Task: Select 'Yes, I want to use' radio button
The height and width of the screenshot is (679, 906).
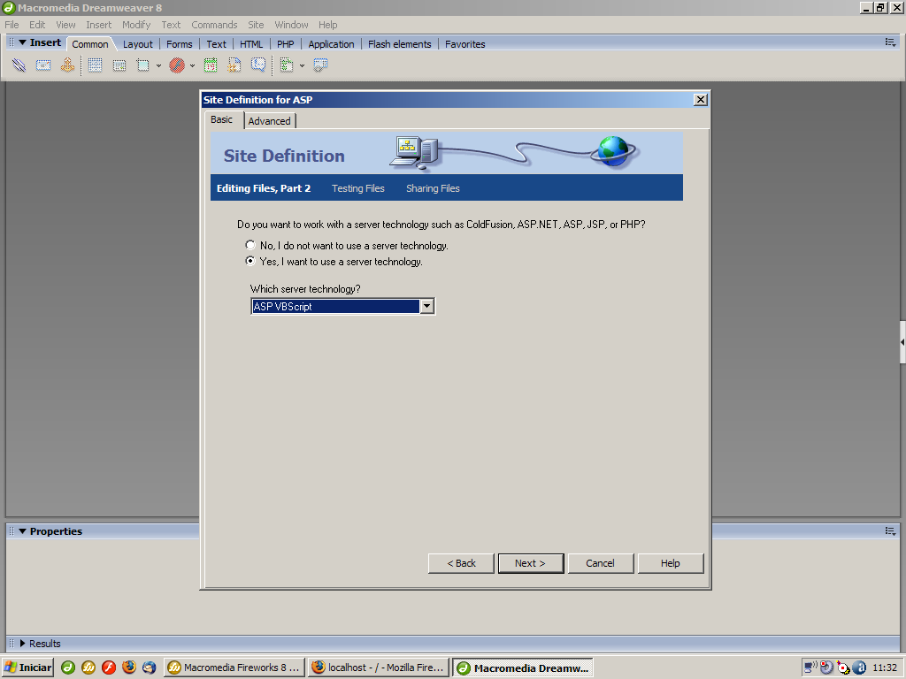Action: (x=250, y=261)
